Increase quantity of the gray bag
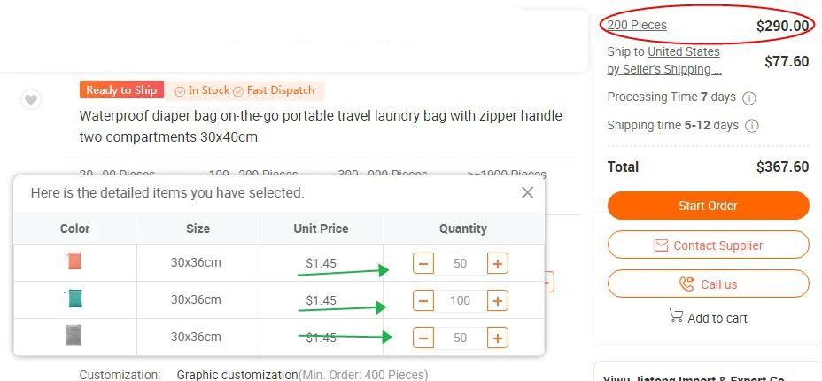This screenshot has height=381, width=822. (498, 338)
